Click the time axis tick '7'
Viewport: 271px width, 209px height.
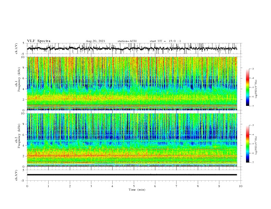pos(177,186)
